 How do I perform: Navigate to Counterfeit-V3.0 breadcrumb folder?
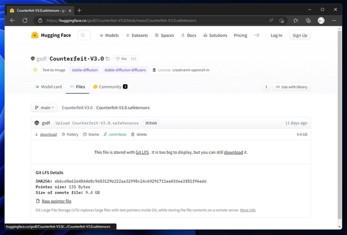(77, 107)
